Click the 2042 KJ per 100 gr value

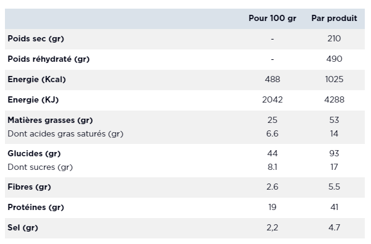[272, 100]
